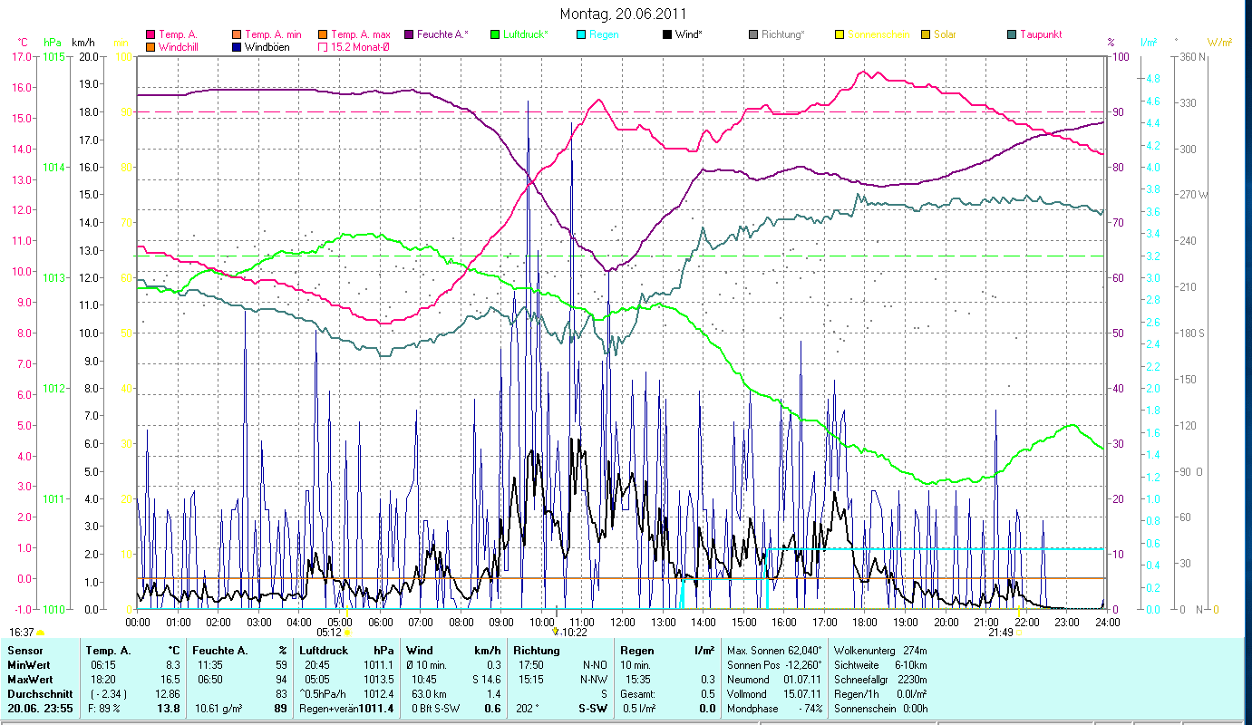Click the Taupunkt legend square
Viewport: 1252px width, 725px height.
click(x=1012, y=34)
